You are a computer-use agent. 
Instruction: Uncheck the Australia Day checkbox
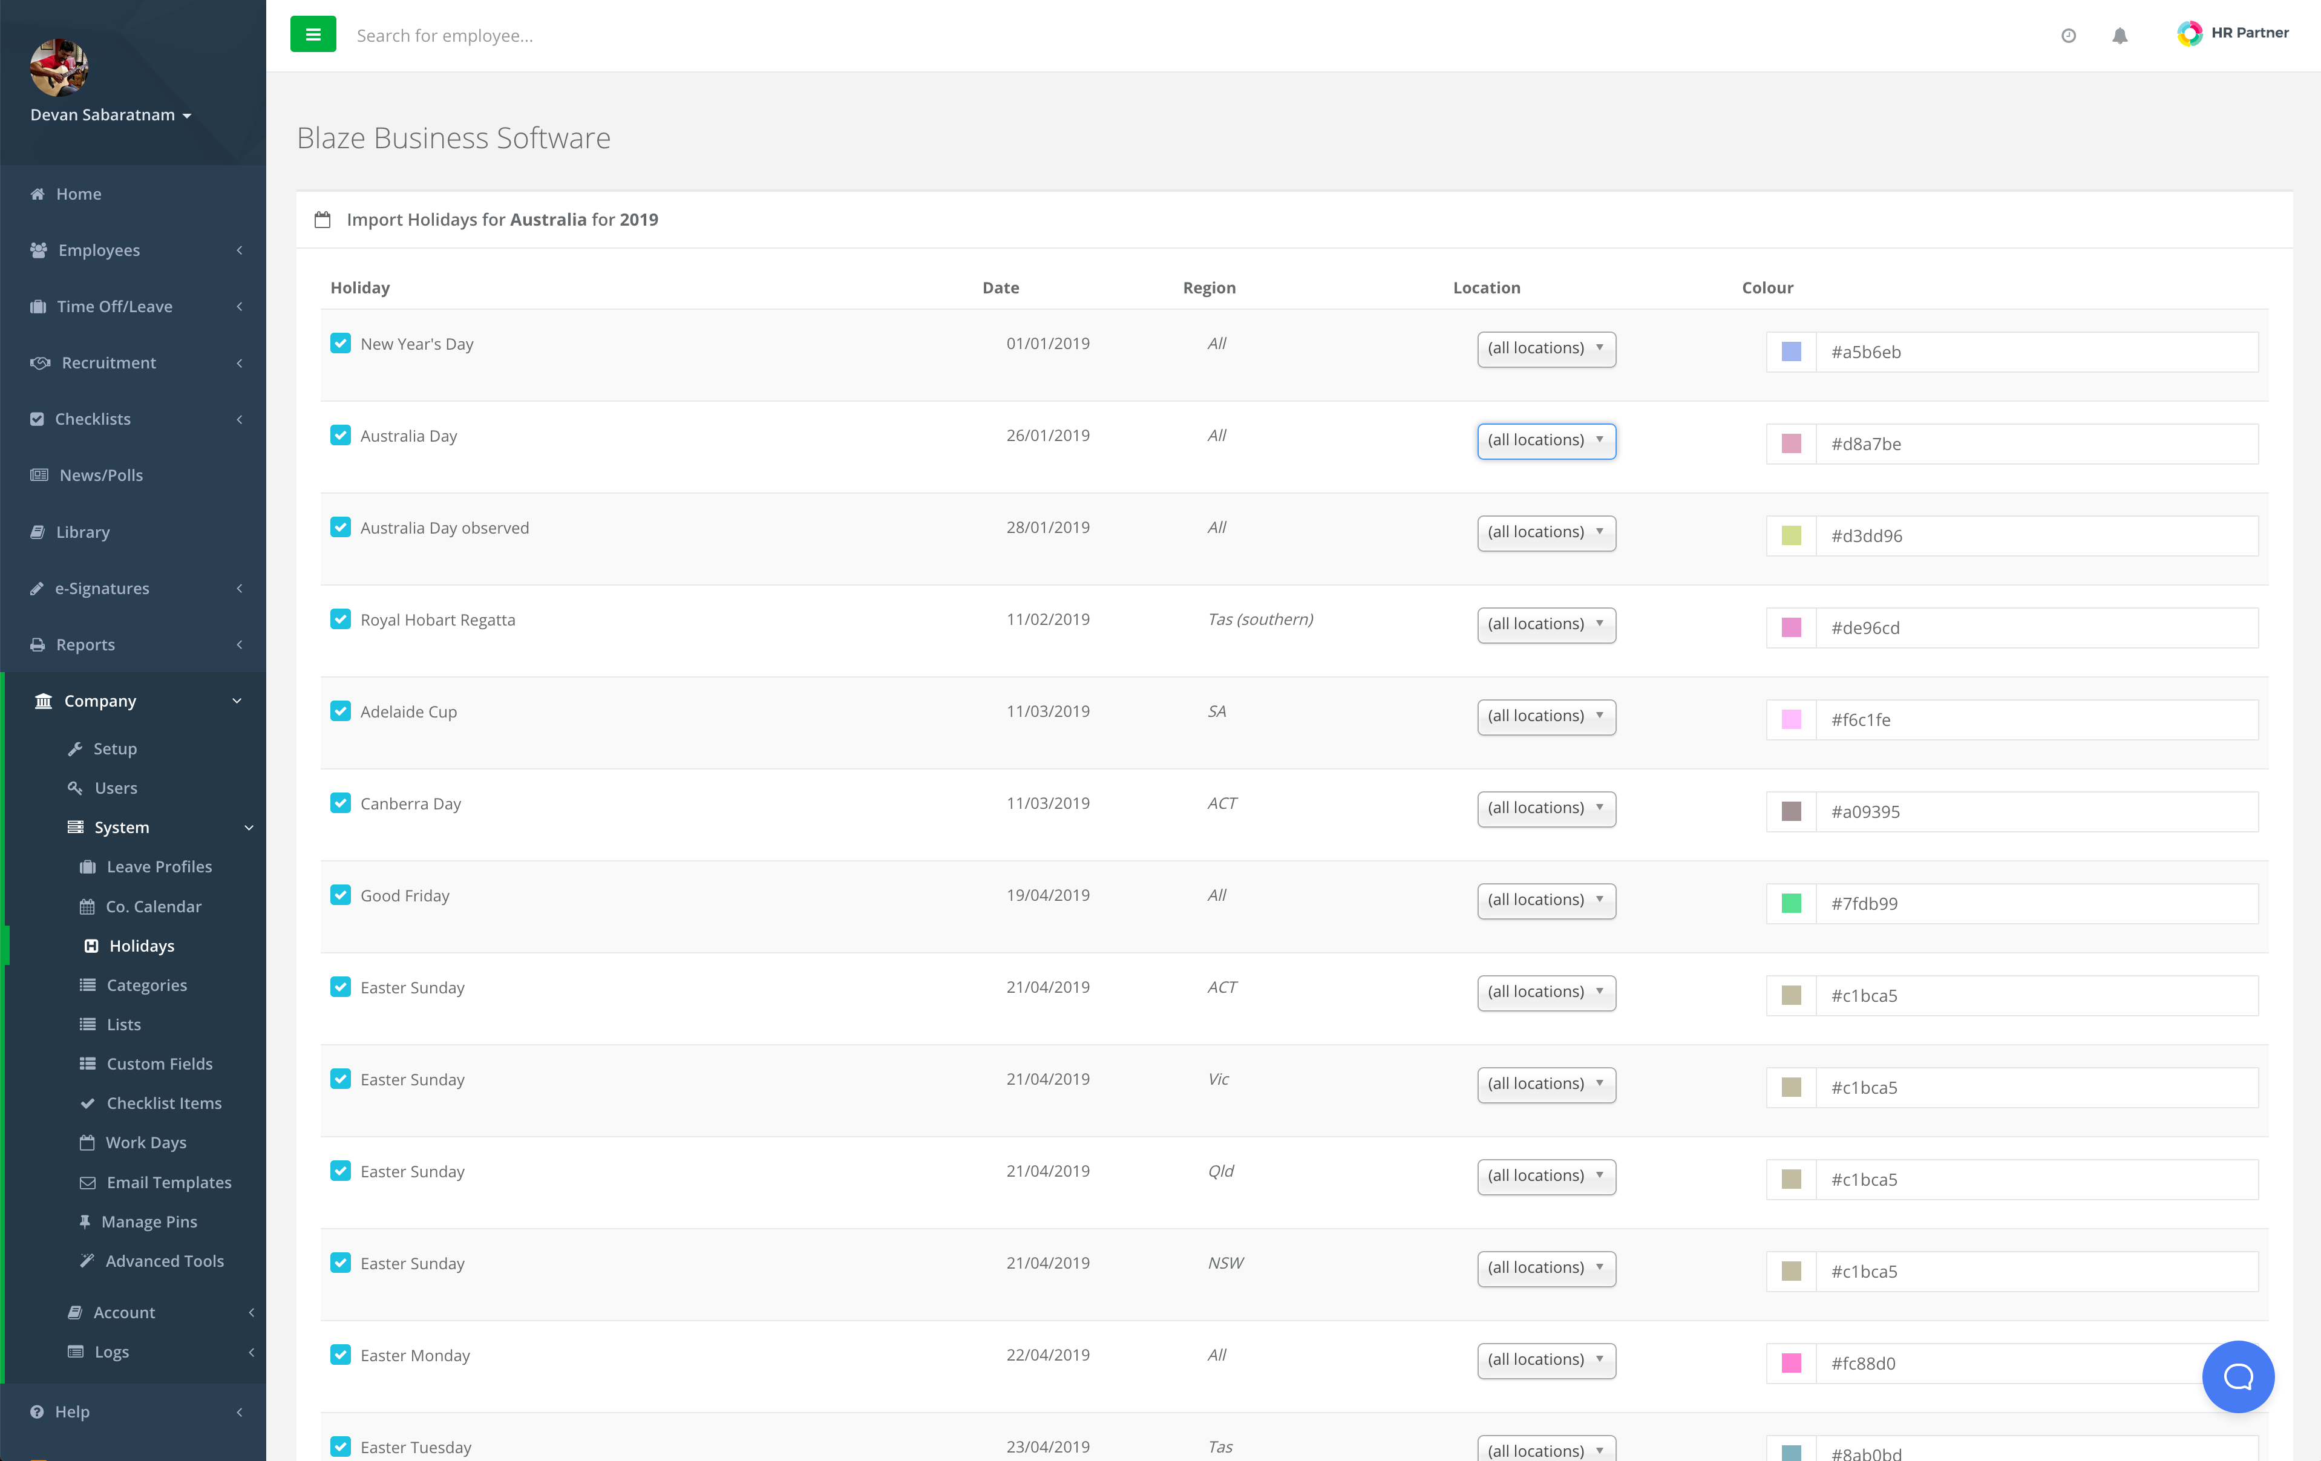point(340,434)
